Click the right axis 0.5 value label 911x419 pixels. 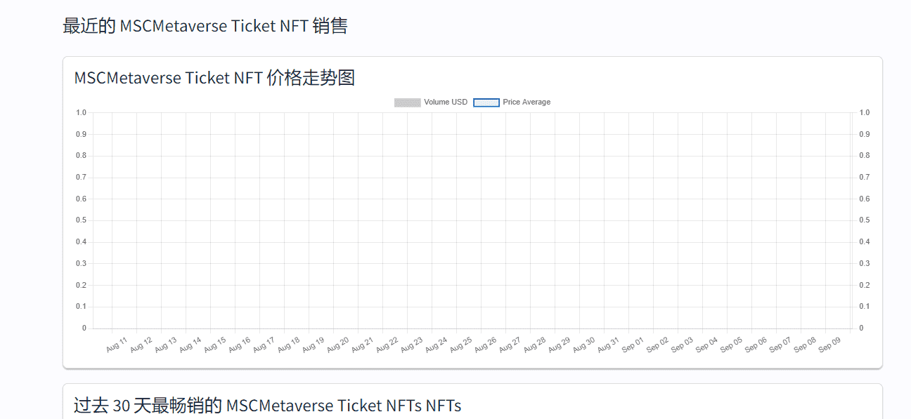[x=864, y=219]
